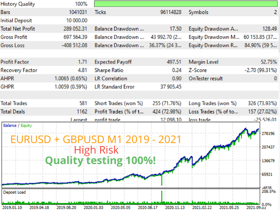280x210 pixels.
Task: Select the Short Trades value 255 (71.76%)
Action: click(167, 103)
